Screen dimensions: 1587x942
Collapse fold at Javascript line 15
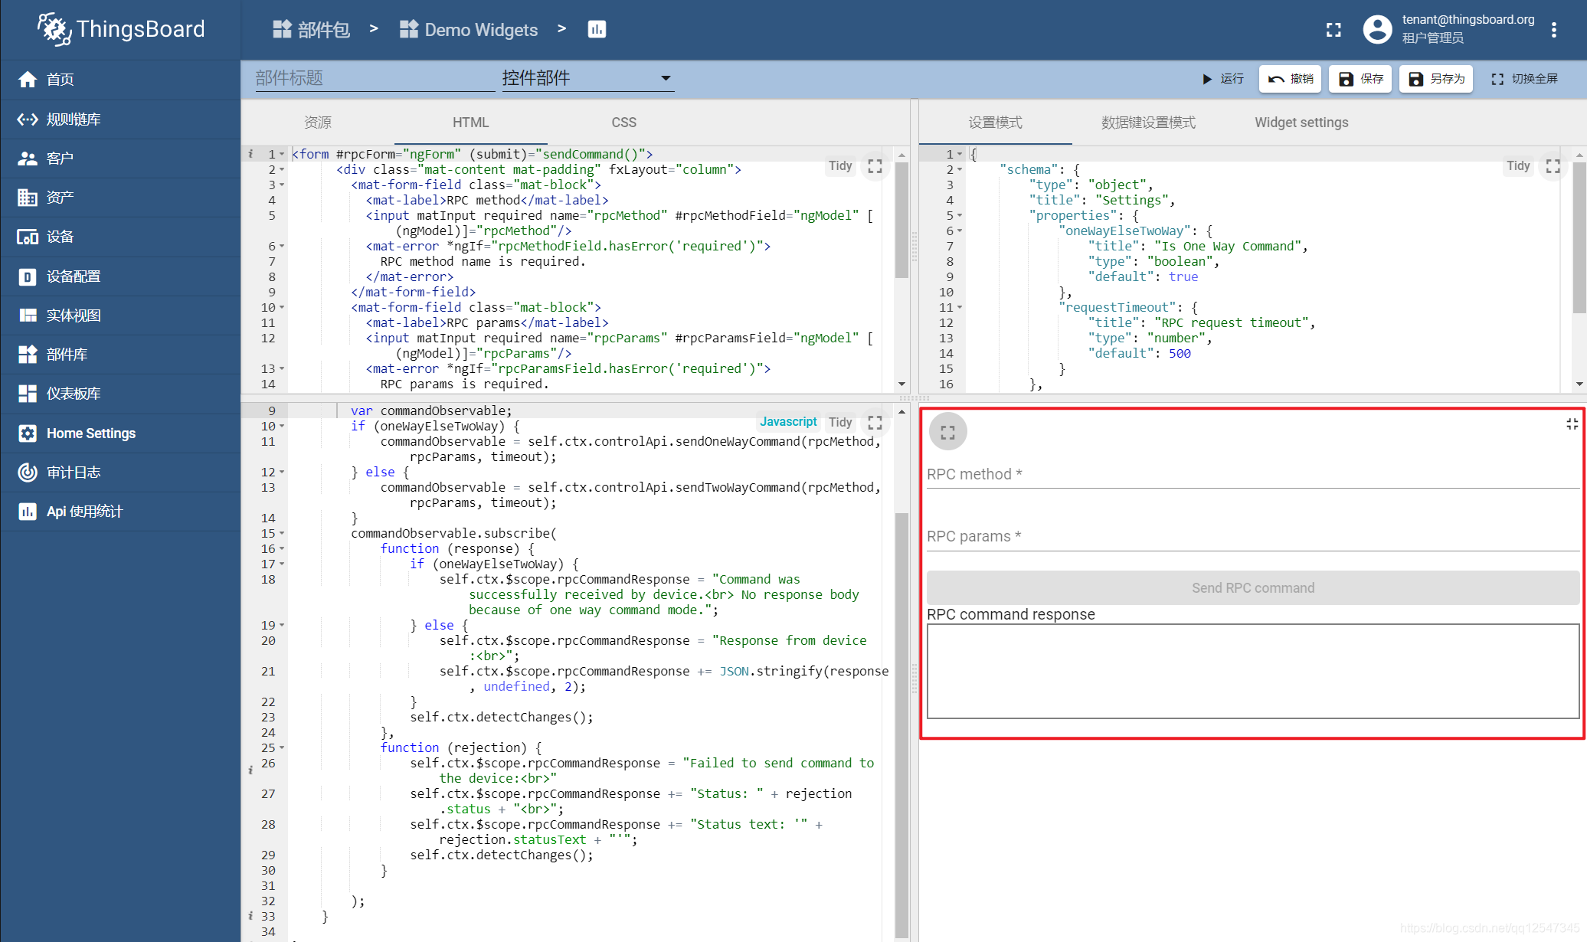click(x=282, y=534)
